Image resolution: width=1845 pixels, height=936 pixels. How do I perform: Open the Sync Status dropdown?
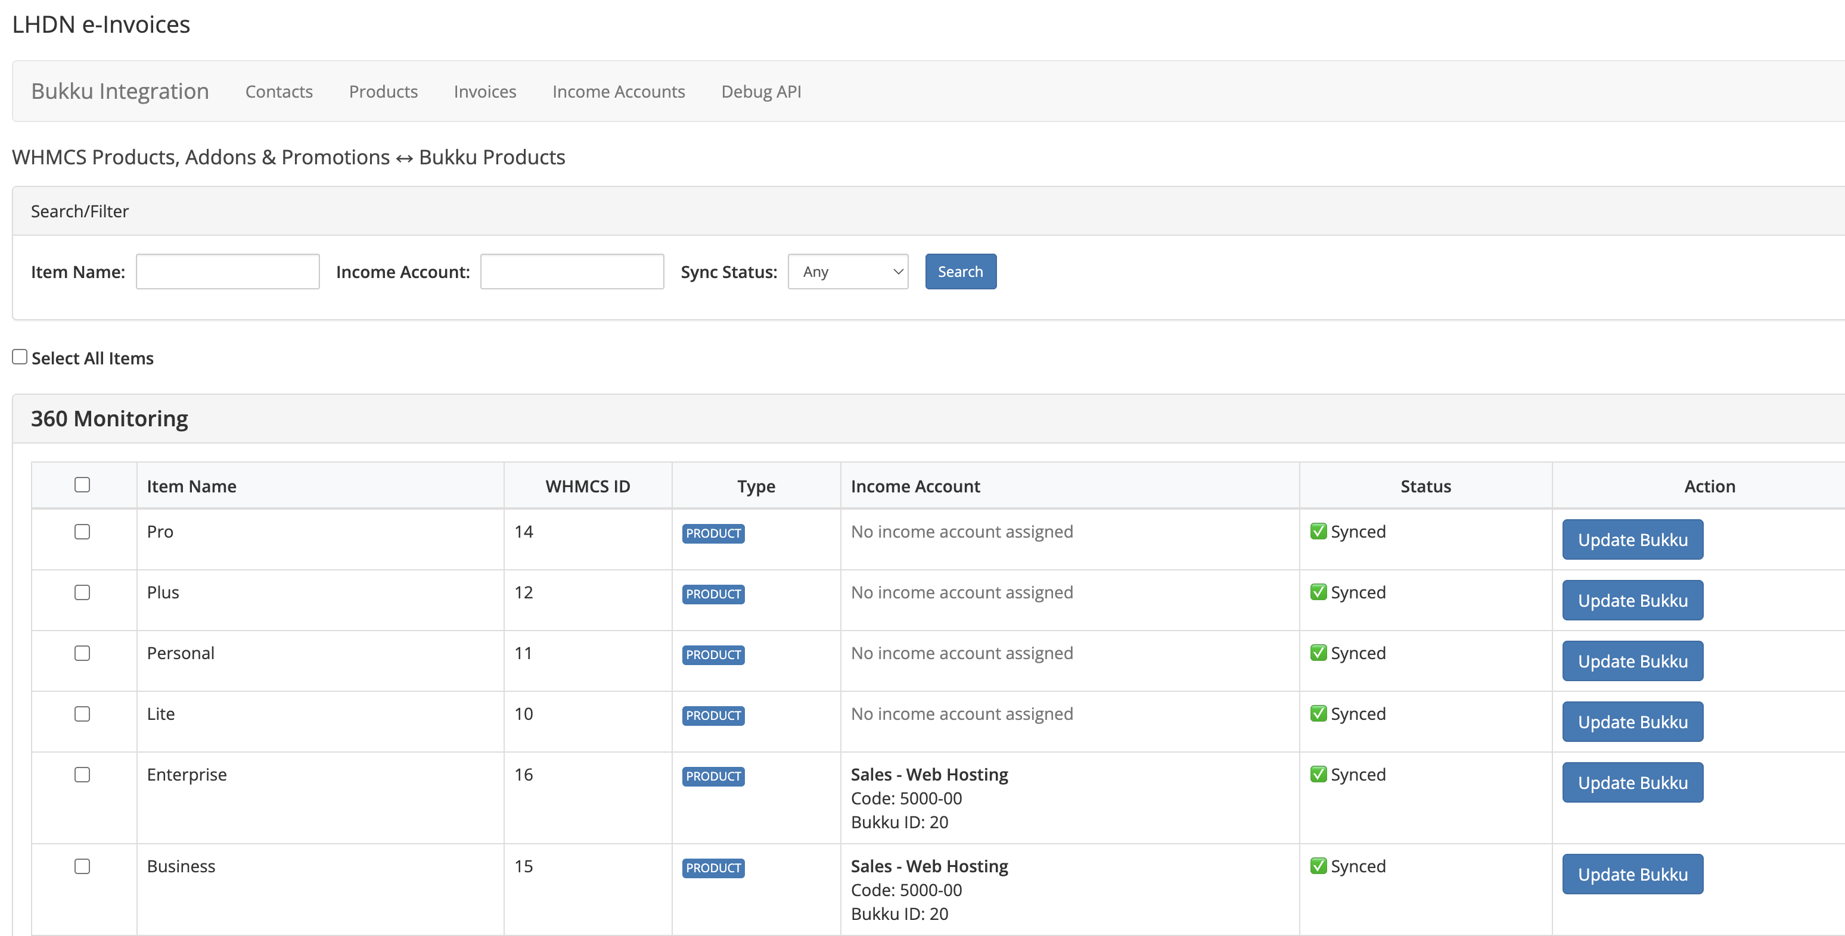tap(847, 271)
